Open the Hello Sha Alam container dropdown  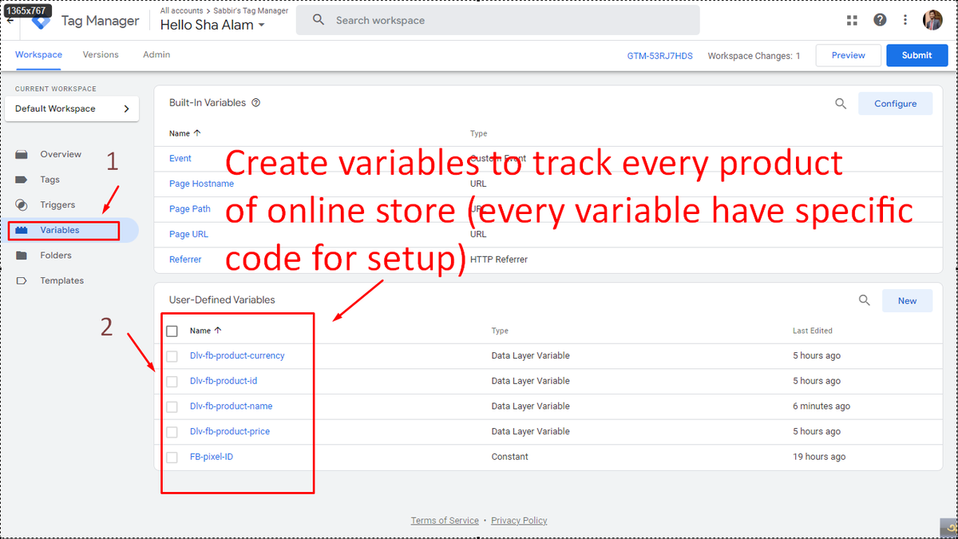[212, 25]
